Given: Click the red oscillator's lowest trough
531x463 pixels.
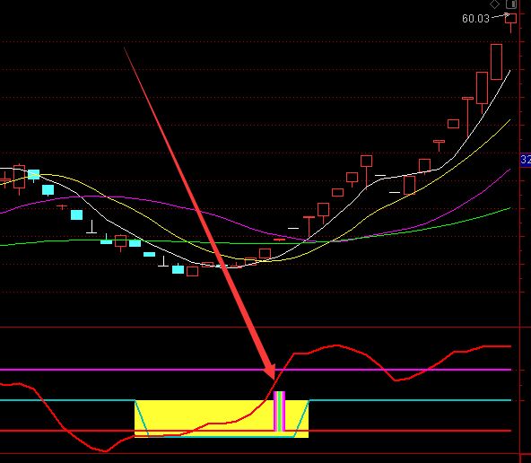Looking at the screenshot, I should click(105, 450).
